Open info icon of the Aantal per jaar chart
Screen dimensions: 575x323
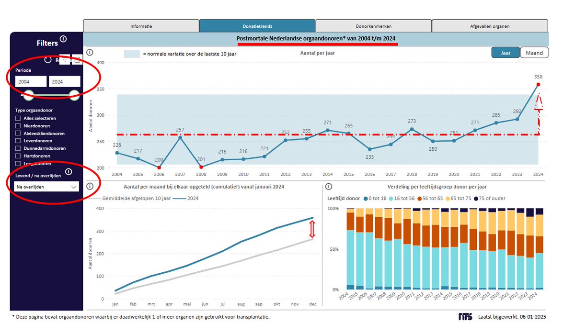point(89,53)
